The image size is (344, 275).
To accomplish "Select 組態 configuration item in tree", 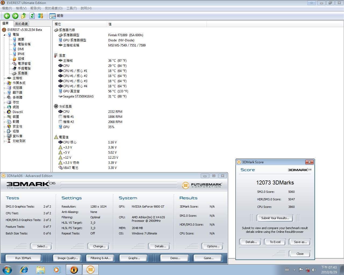I will [x=16, y=131].
